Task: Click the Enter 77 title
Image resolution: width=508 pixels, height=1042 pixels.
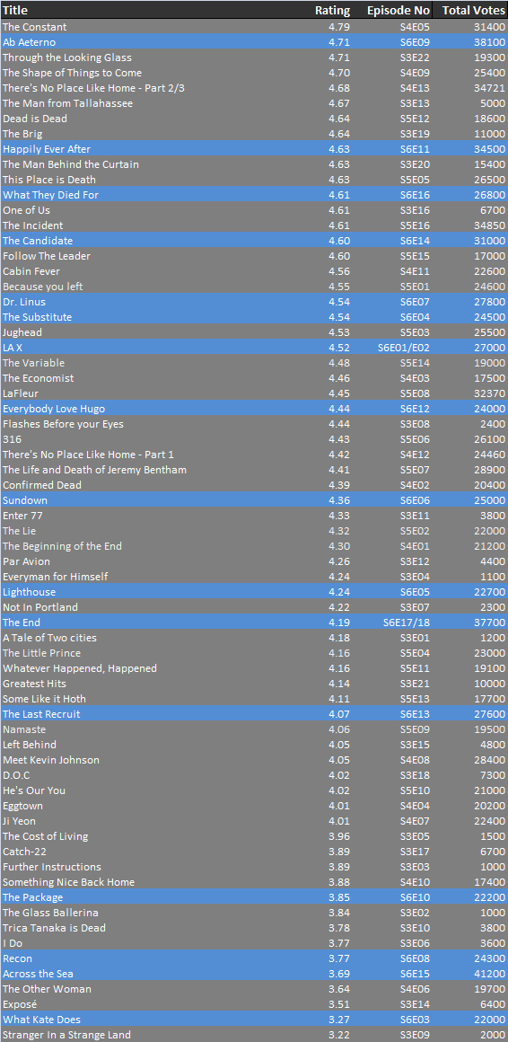Action: point(22,516)
